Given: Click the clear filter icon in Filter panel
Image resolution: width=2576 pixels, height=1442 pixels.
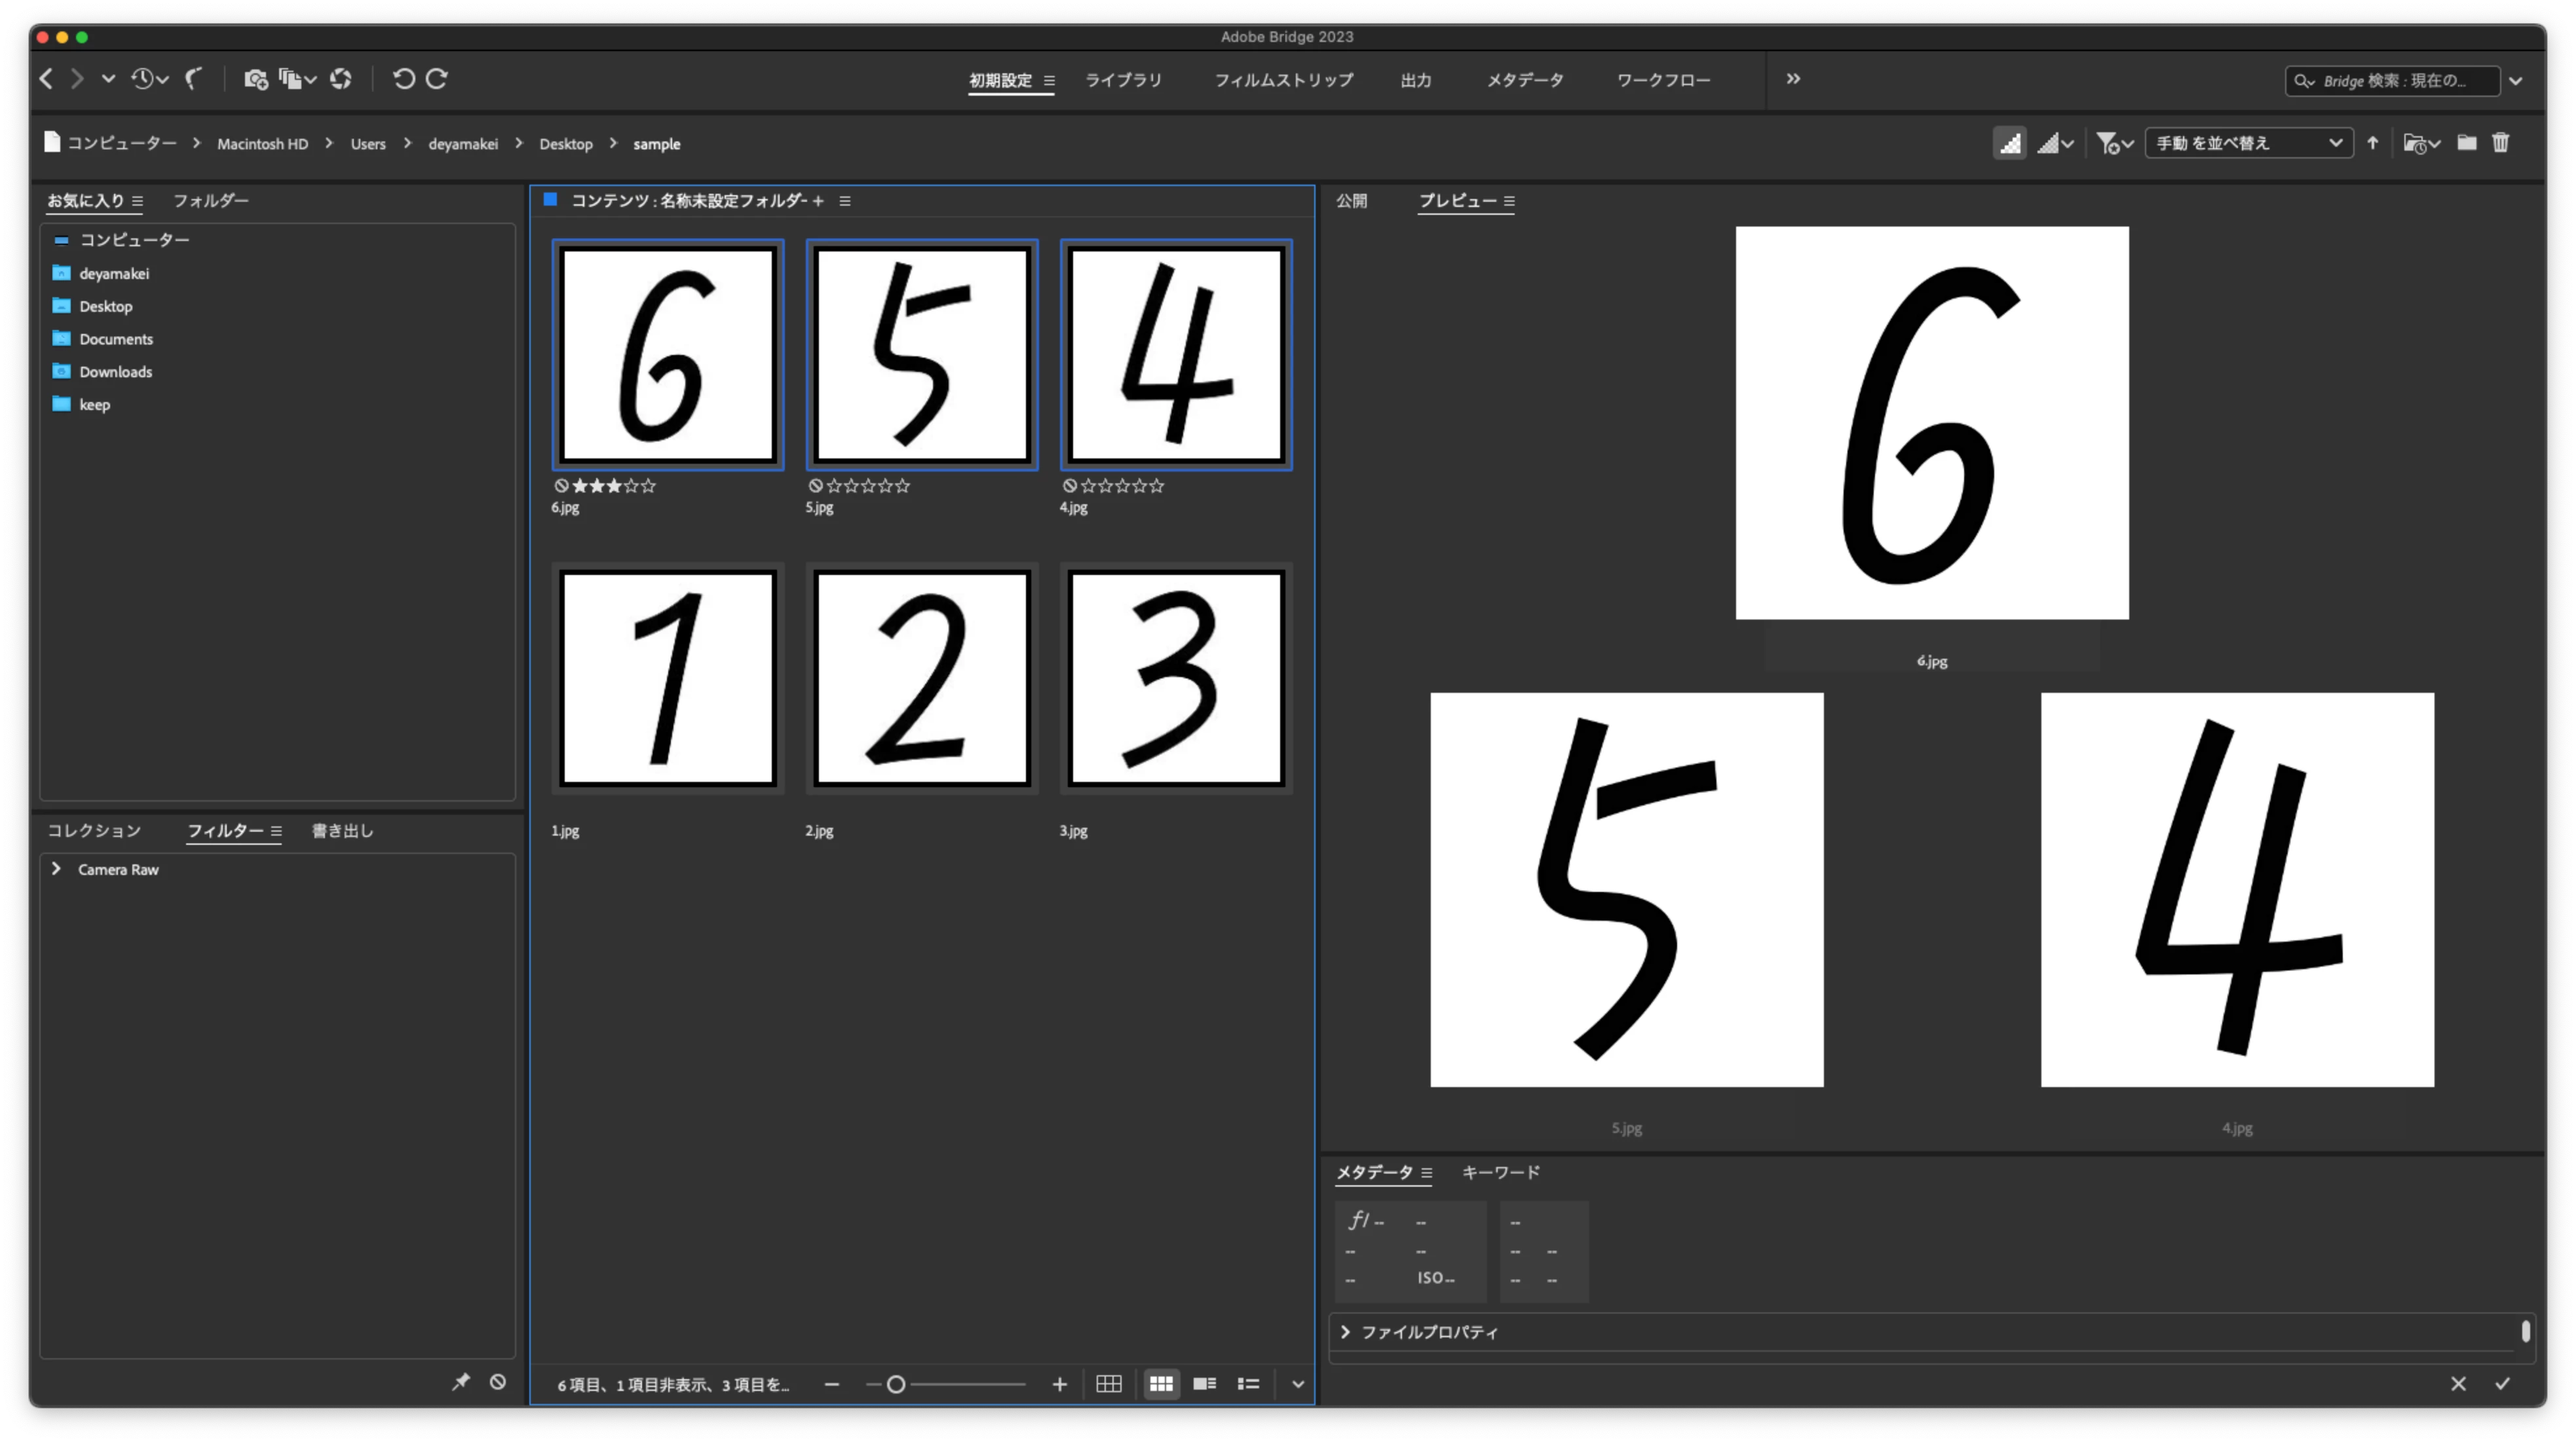Looking at the screenshot, I should pyautogui.click(x=498, y=1382).
